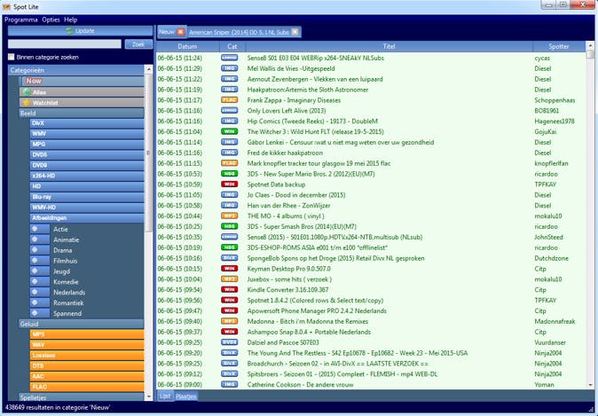Switch to the Lijst view tab

click(165, 396)
